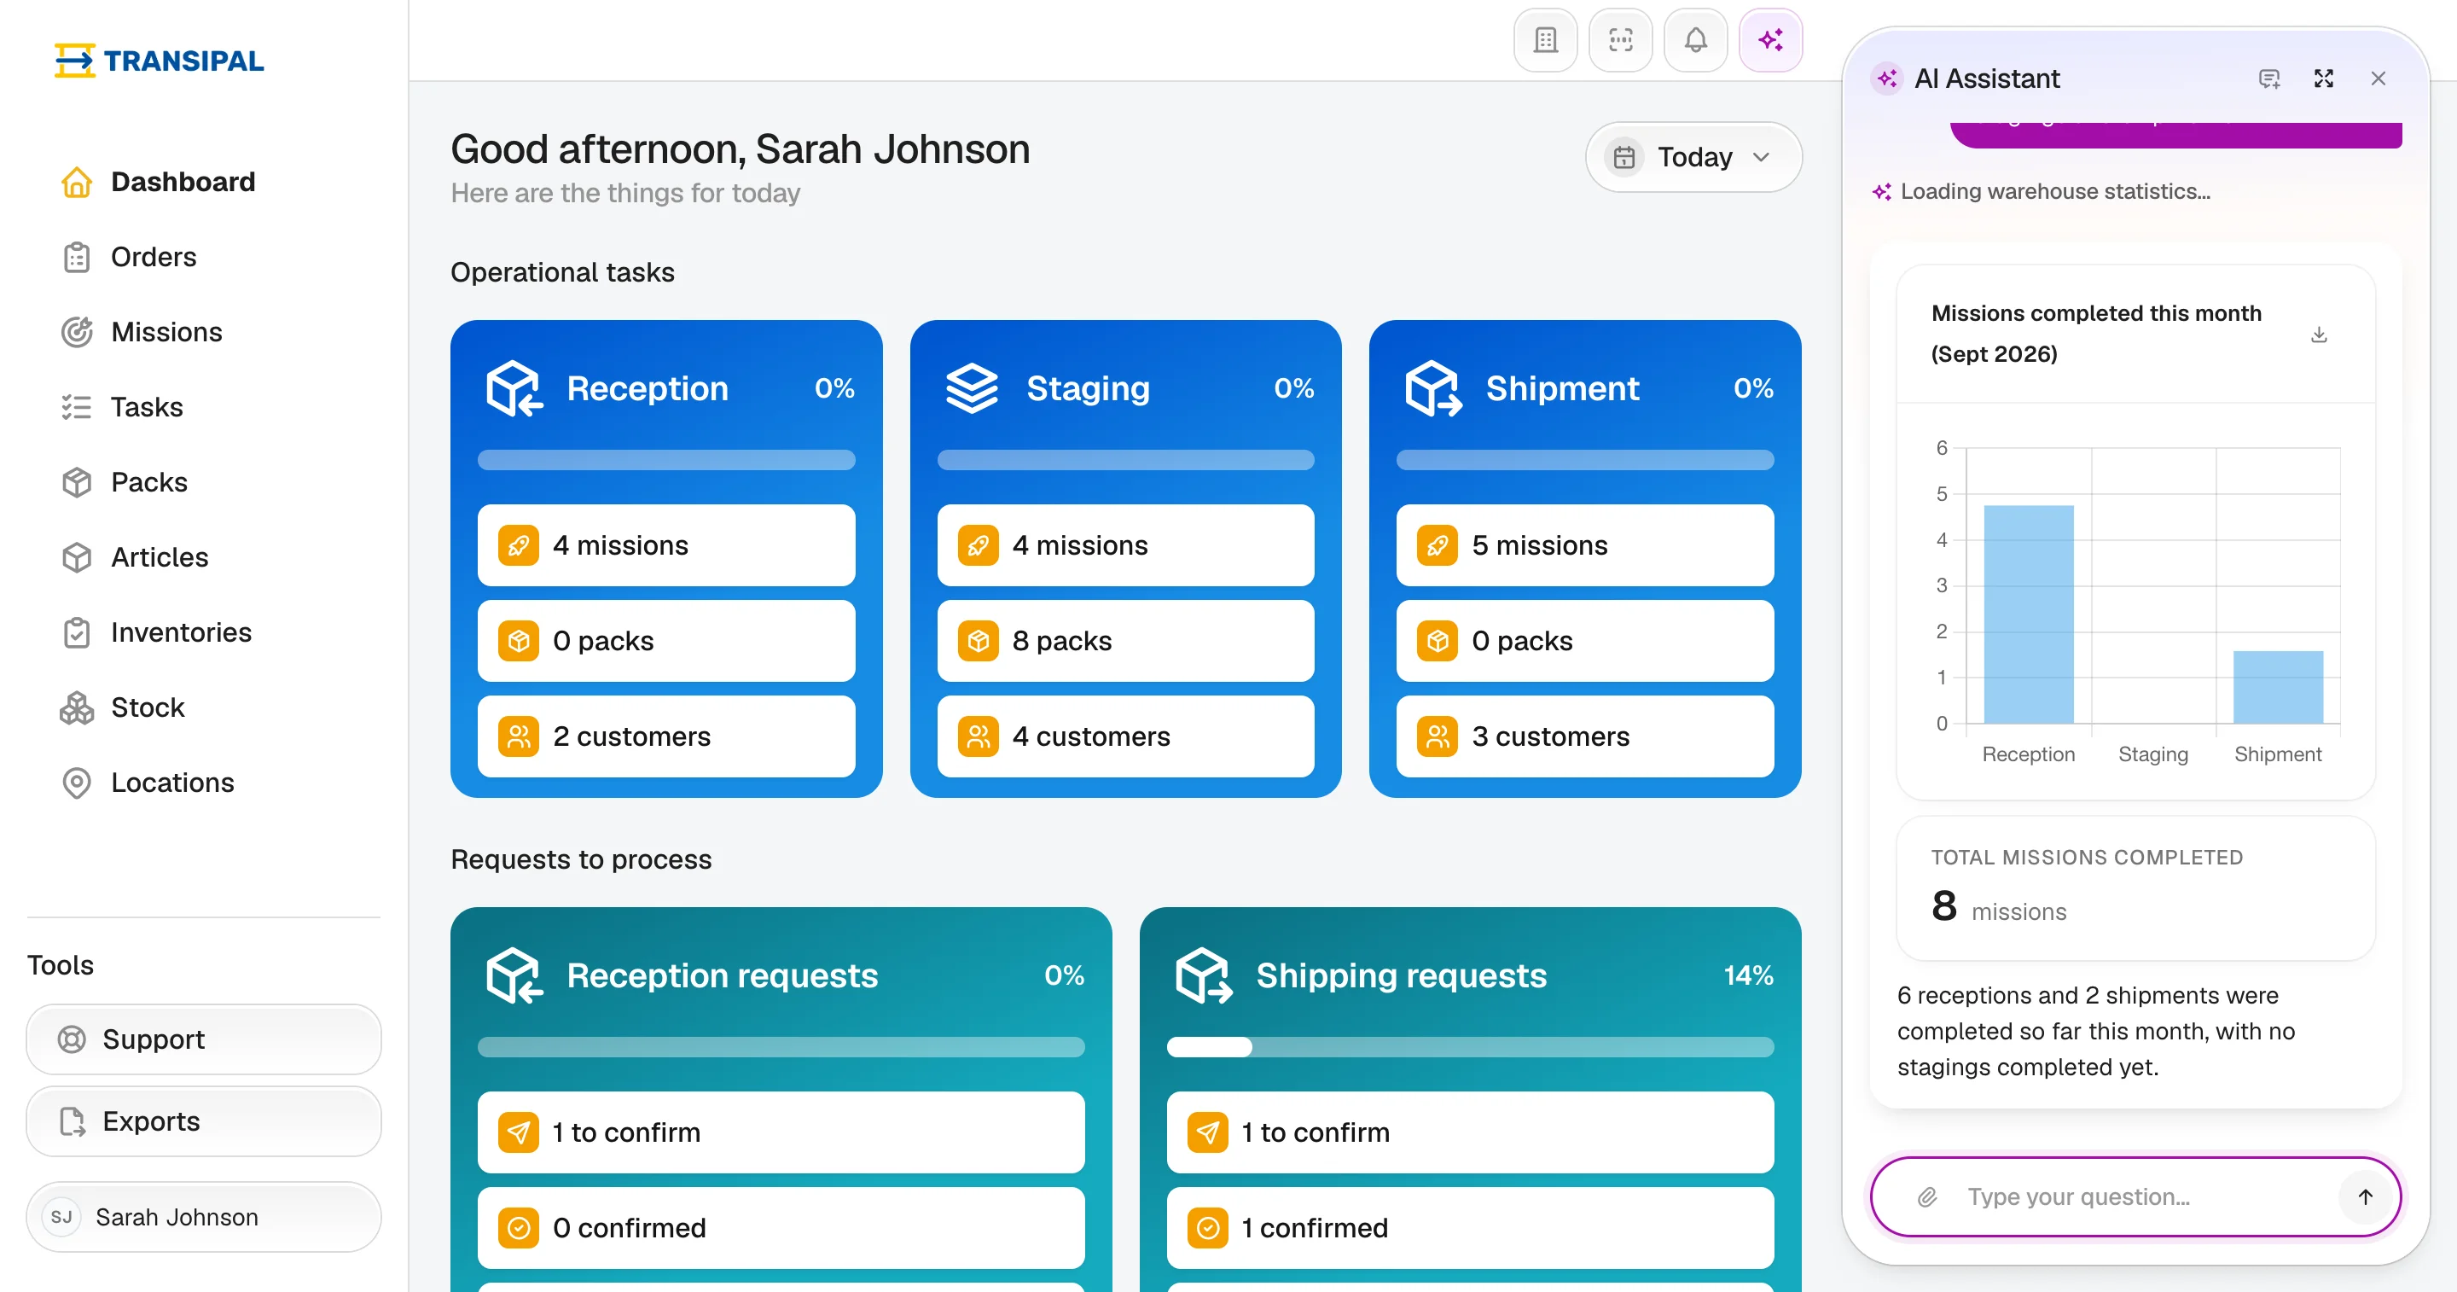Open 1 to confirm in Shipping requests

(x=1470, y=1132)
